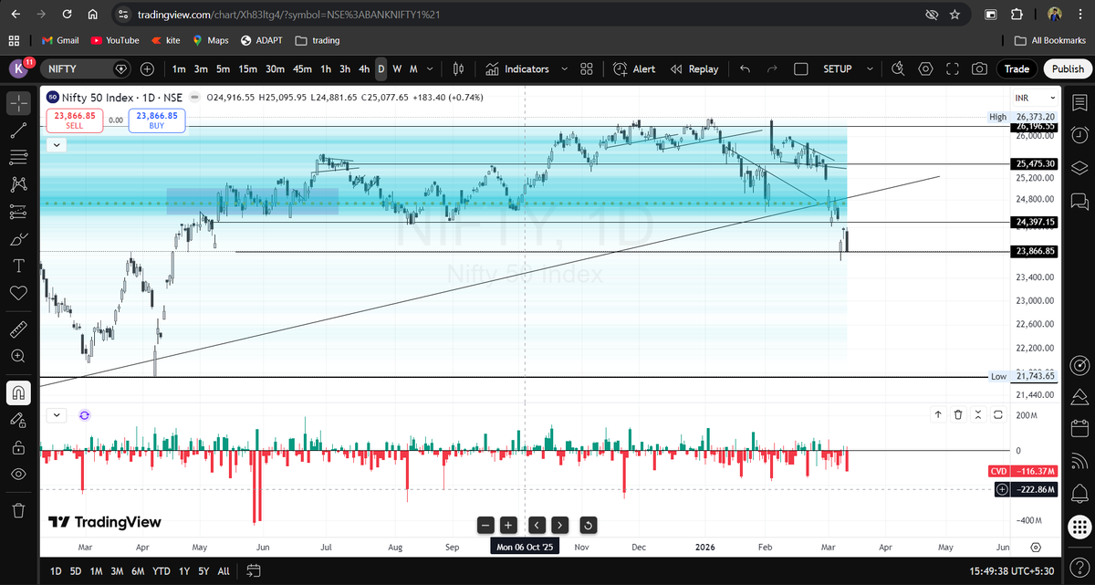Open the chart patterns tool group
The width and height of the screenshot is (1095, 585).
pyautogui.click(x=18, y=183)
